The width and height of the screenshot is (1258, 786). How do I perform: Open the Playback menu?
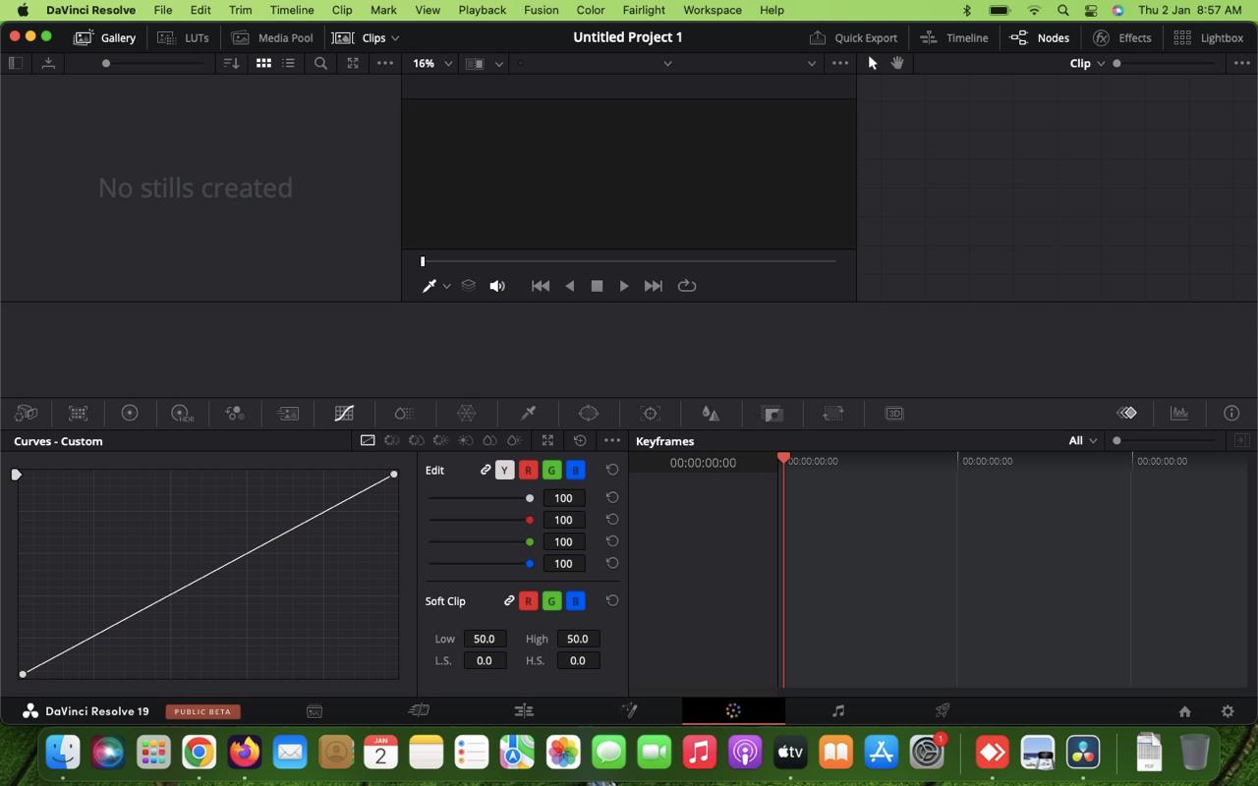[482, 10]
